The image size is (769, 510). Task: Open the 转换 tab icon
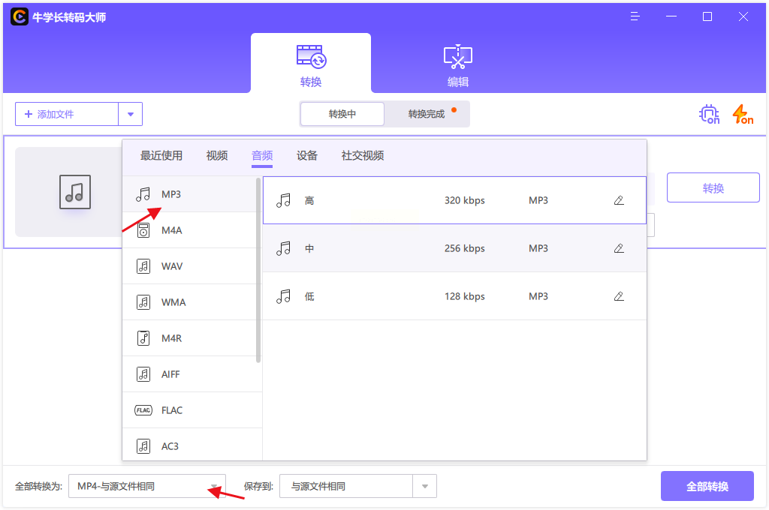tap(311, 57)
